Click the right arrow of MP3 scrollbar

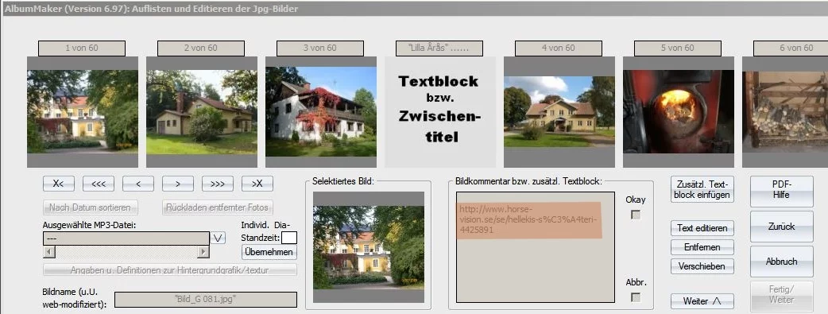204,252
